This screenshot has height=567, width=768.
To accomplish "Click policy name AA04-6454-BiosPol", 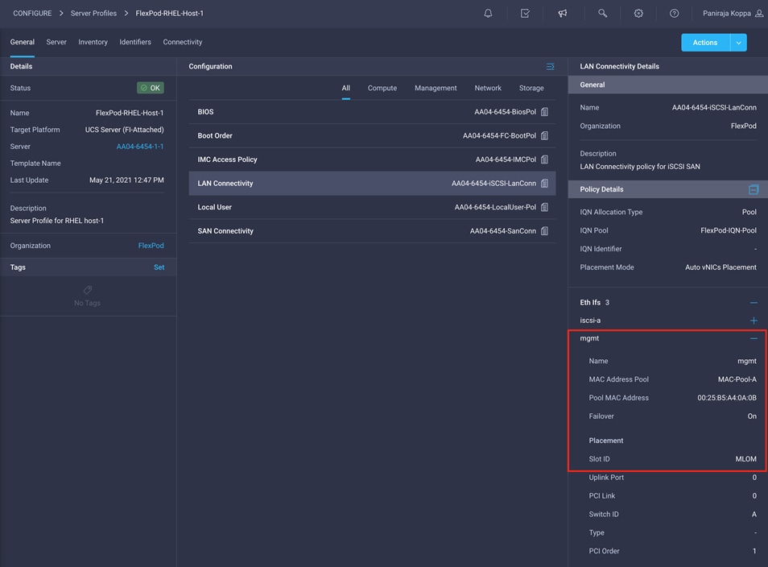I will (505, 112).
